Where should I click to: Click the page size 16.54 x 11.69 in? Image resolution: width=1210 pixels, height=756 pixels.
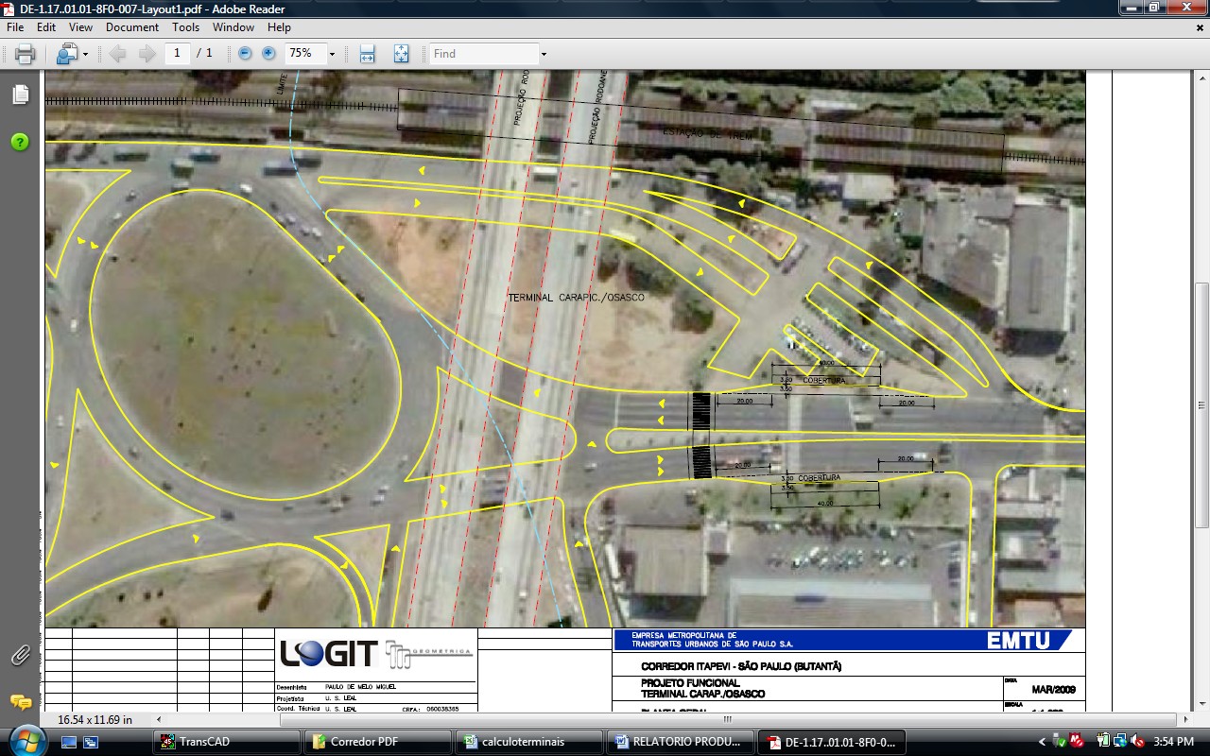[95, 719]
